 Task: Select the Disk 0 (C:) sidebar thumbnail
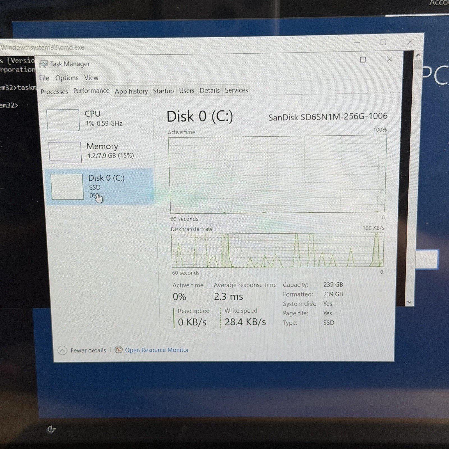point(67,187)
